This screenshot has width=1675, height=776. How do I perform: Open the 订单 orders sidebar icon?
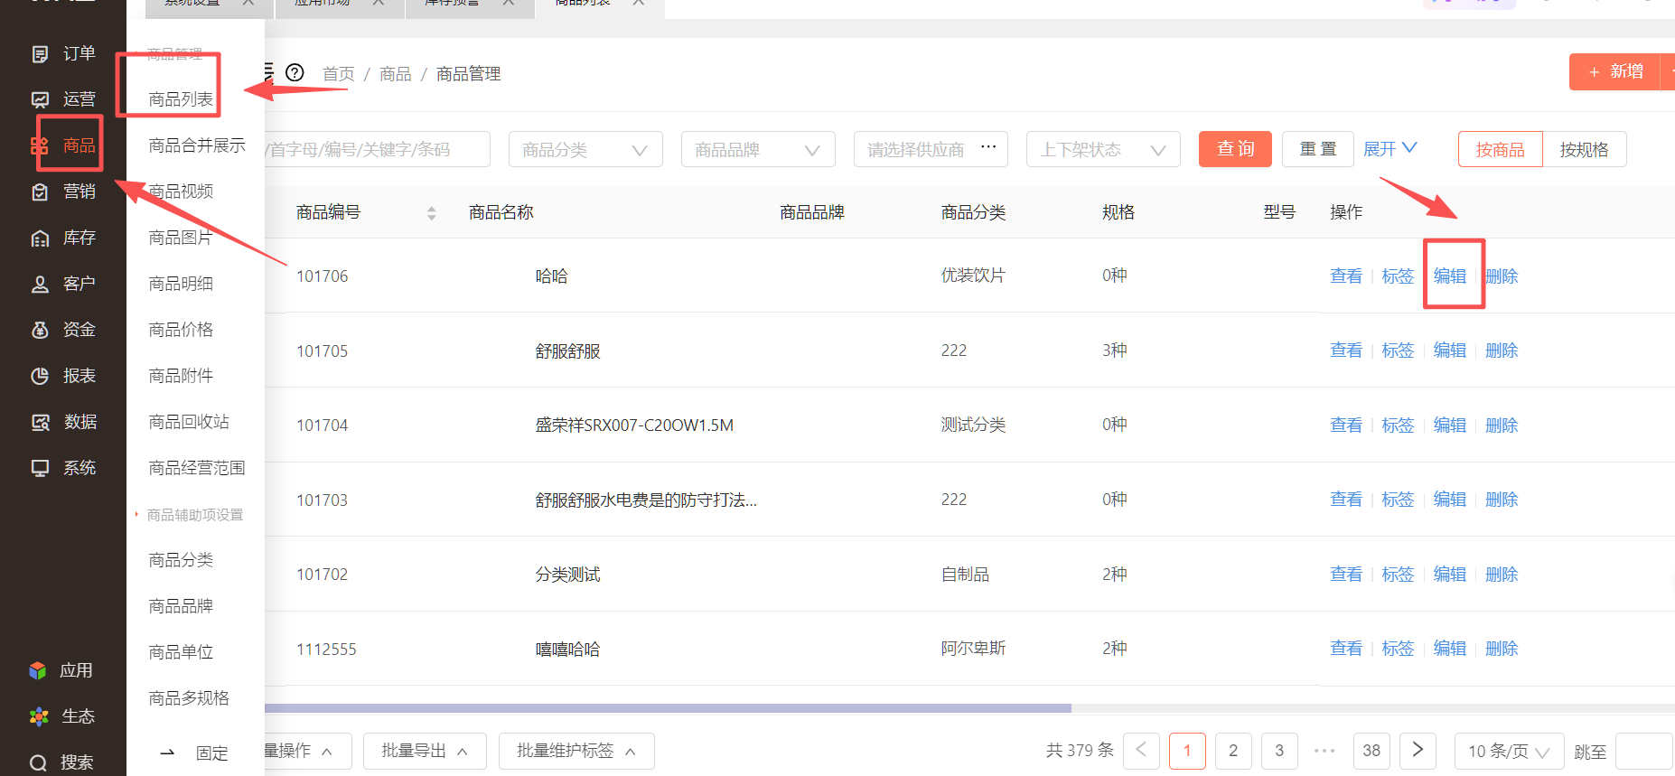coord(40,54)
